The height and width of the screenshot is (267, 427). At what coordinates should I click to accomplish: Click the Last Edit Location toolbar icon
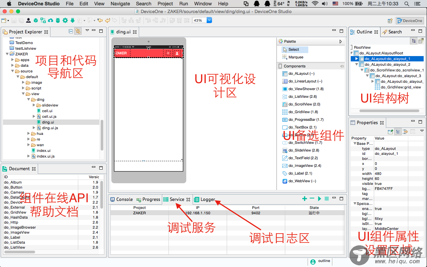[x=100, y=20]
